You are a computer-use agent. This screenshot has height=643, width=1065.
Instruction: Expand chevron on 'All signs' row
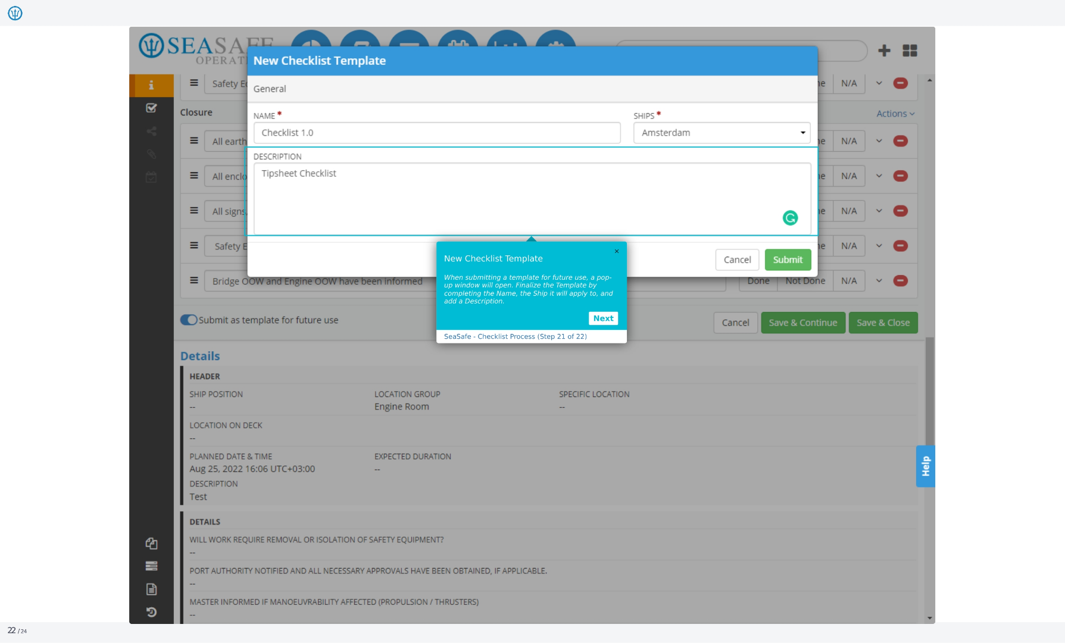879,211
